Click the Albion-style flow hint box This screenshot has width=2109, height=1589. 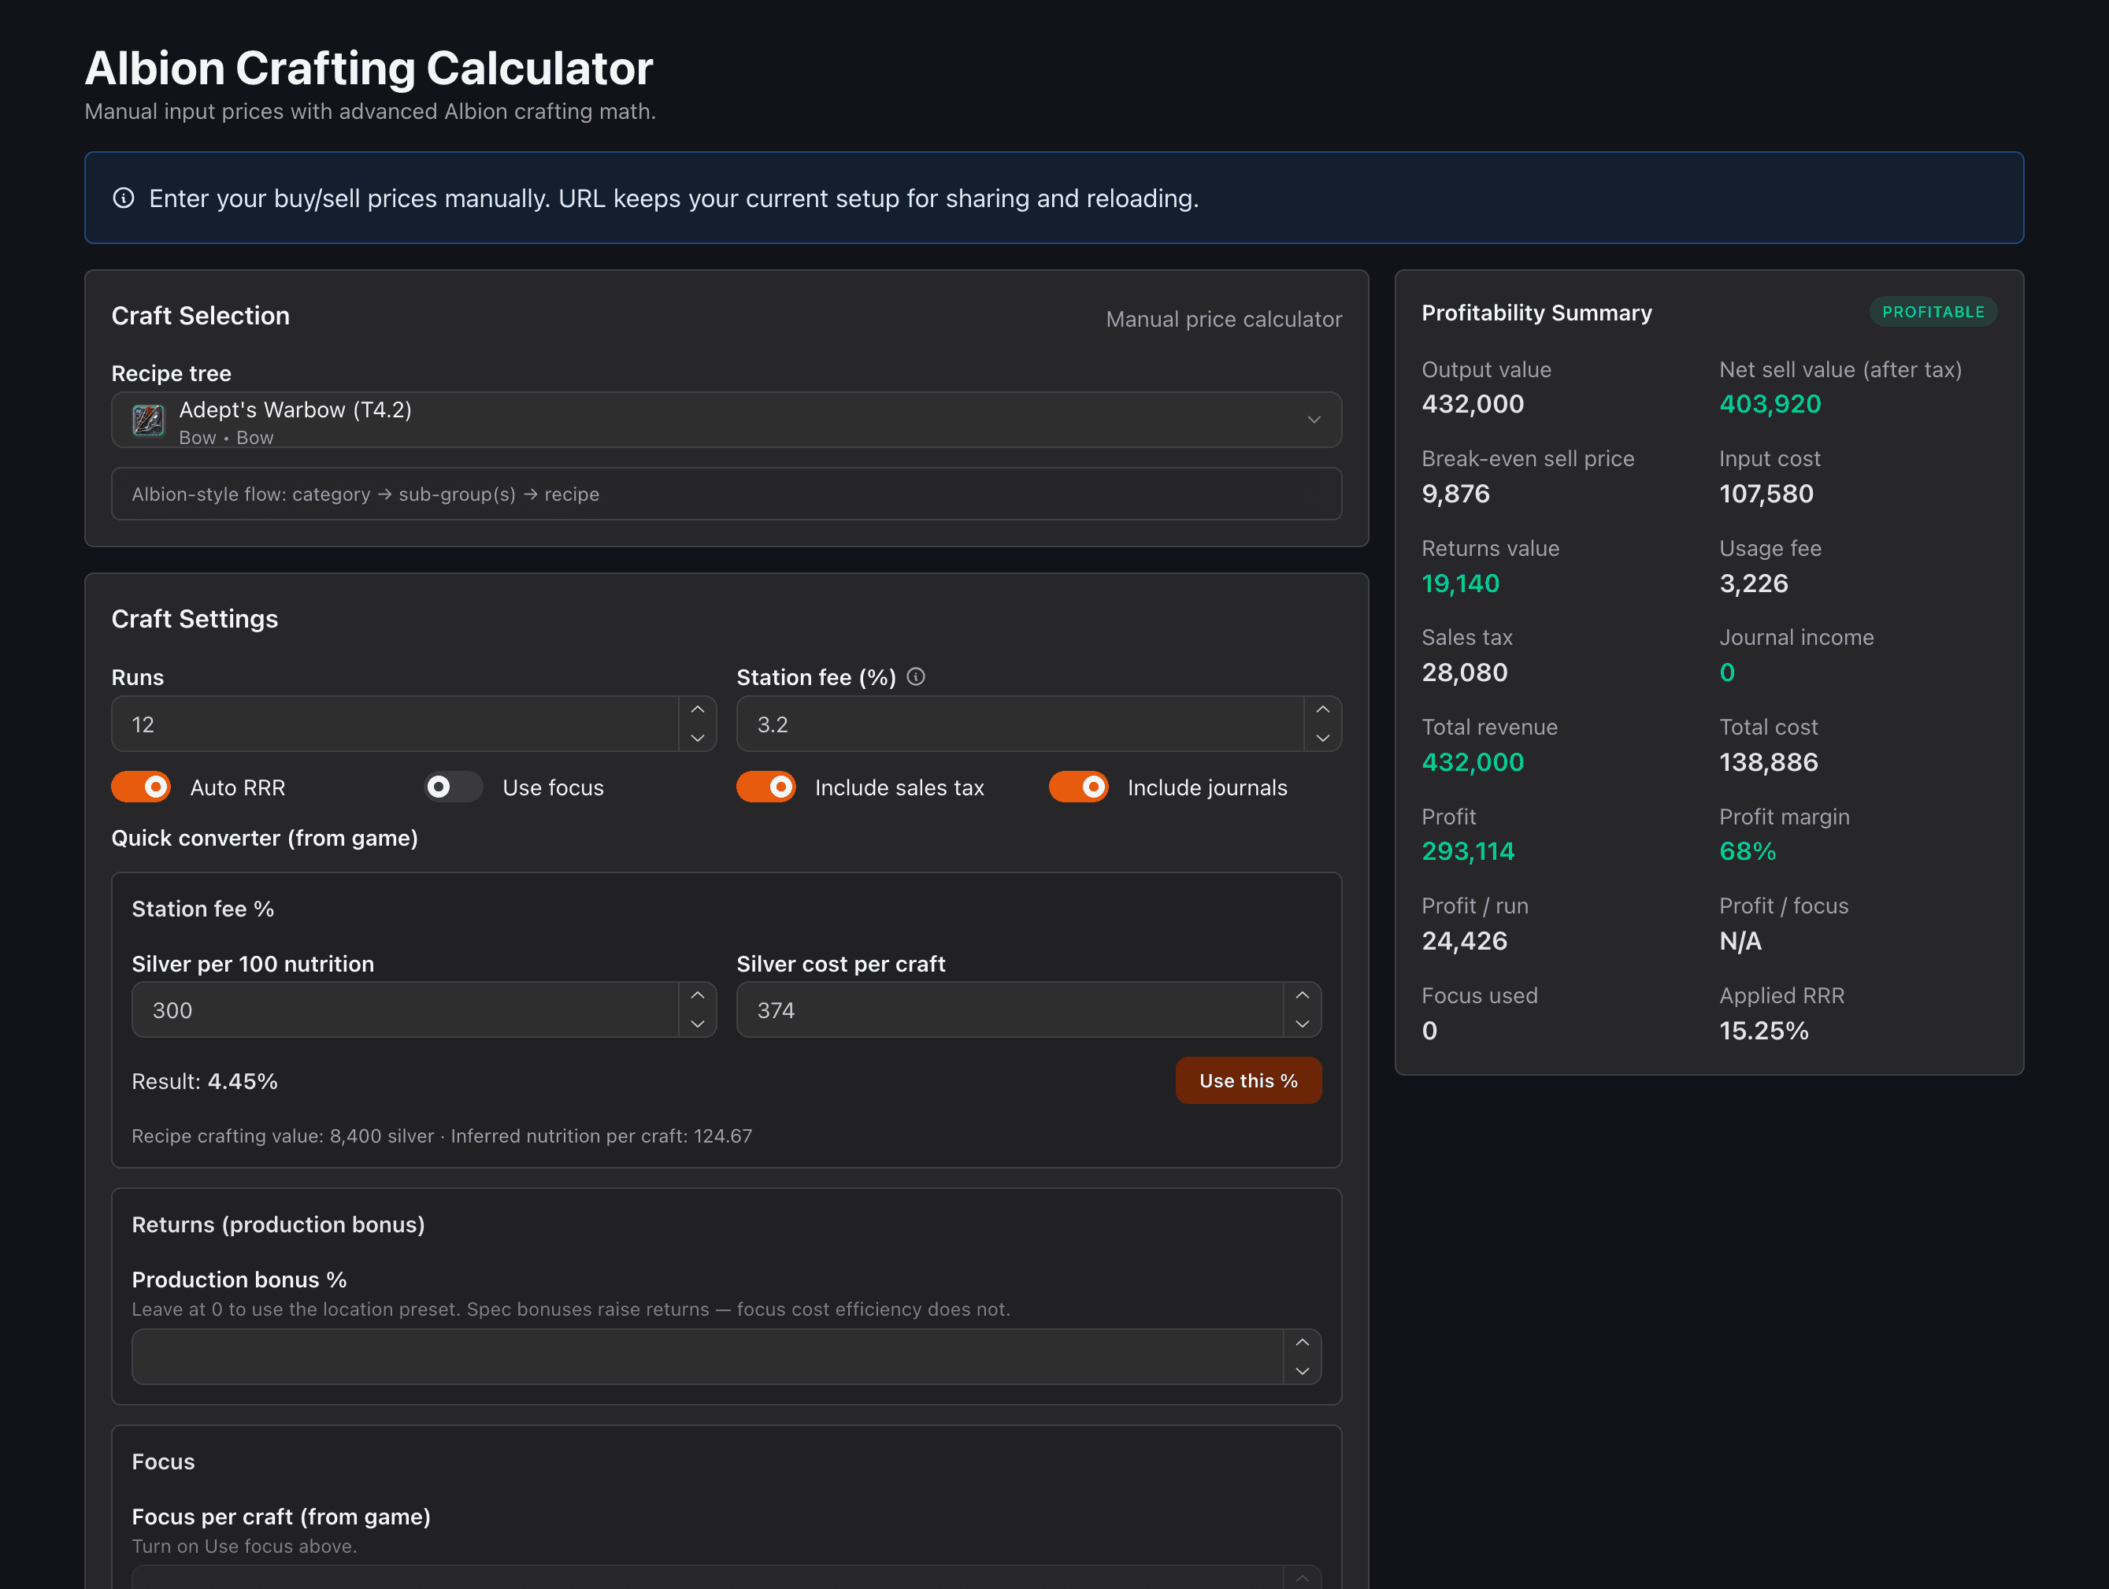(x=727, y=494)
